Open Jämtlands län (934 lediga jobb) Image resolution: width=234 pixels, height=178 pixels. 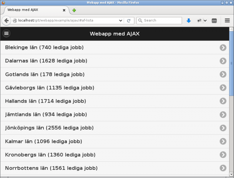(x=115, y=114)
